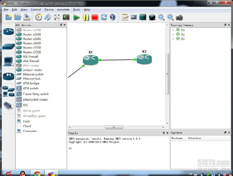Image resolution: width=233 pixels, height=176 pixels.
Task: Open the Edit menu
Action: coord(14,10)
